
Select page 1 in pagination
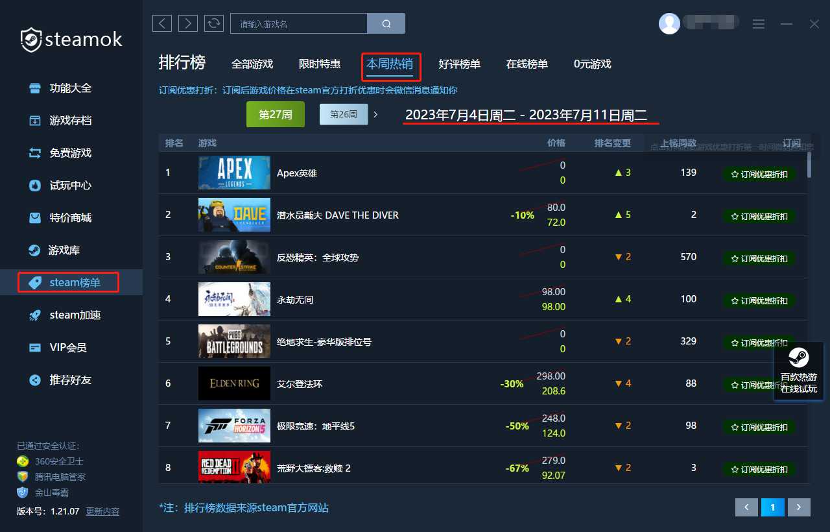click(x=773, y=507)
